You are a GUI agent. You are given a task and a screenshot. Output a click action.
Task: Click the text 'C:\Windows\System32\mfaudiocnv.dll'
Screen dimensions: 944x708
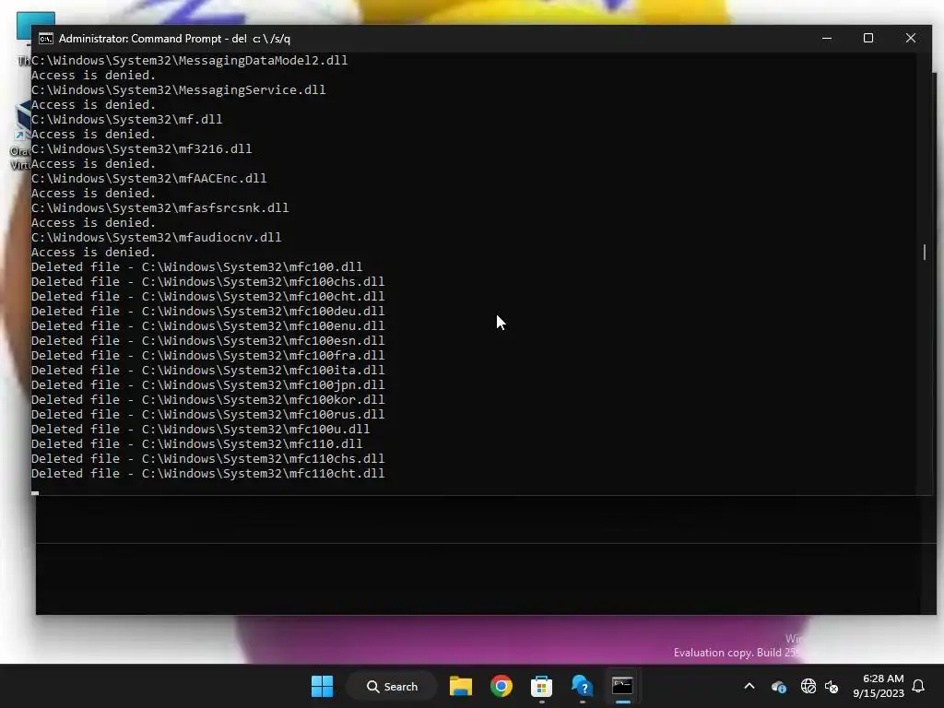[156, 237]
